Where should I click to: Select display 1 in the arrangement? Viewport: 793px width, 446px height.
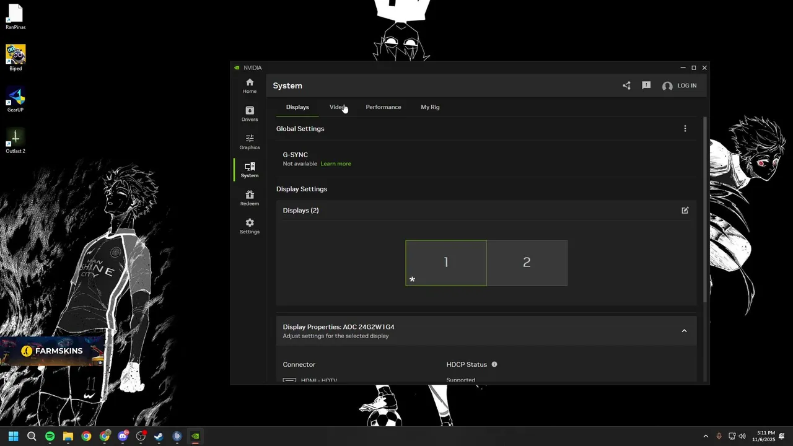pyautogui.click(x=446, y=263)
